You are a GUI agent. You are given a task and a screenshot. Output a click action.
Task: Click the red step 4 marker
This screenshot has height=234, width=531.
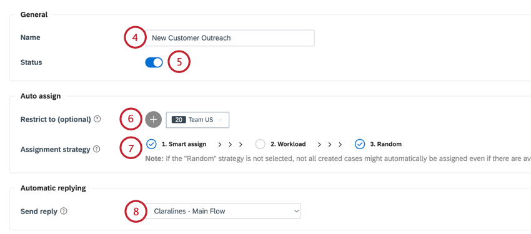[136, 37]
